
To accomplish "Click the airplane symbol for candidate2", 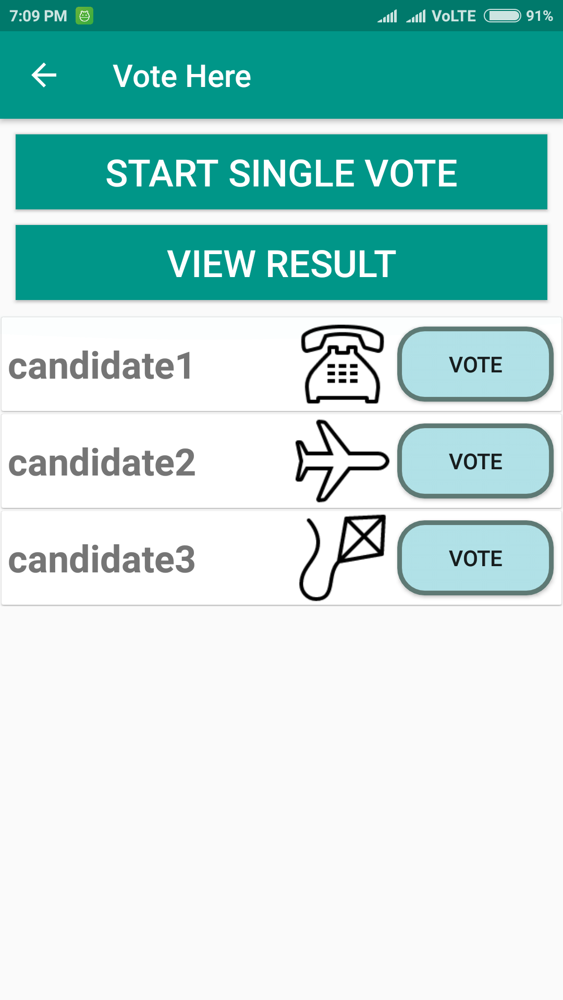I will (342, 461).
